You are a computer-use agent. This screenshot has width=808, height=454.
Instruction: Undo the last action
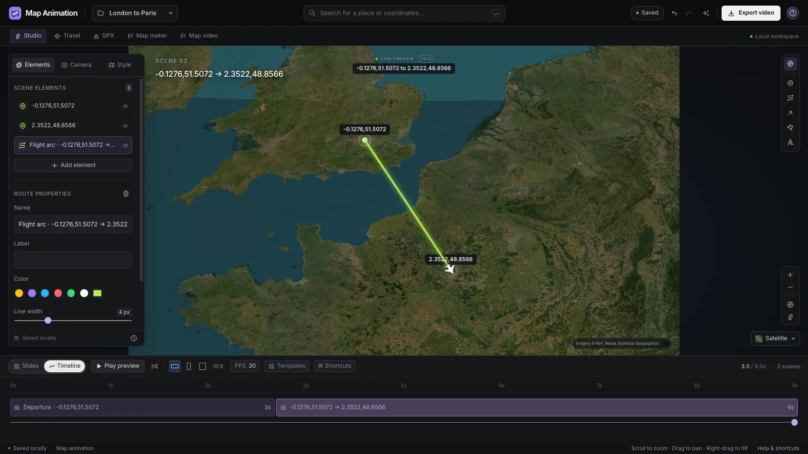pyautogui.click(x=674, y=13)
